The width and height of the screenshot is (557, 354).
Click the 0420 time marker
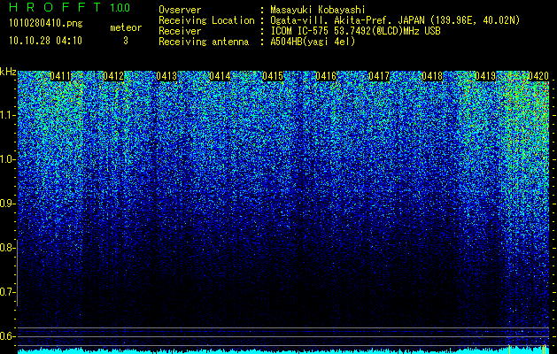click(x=538, y=76)
